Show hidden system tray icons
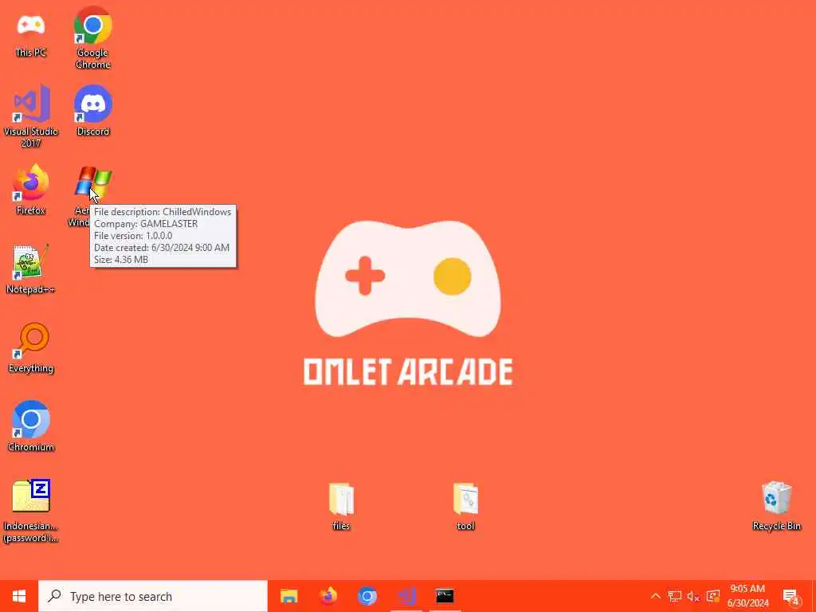 pos(656,596)
